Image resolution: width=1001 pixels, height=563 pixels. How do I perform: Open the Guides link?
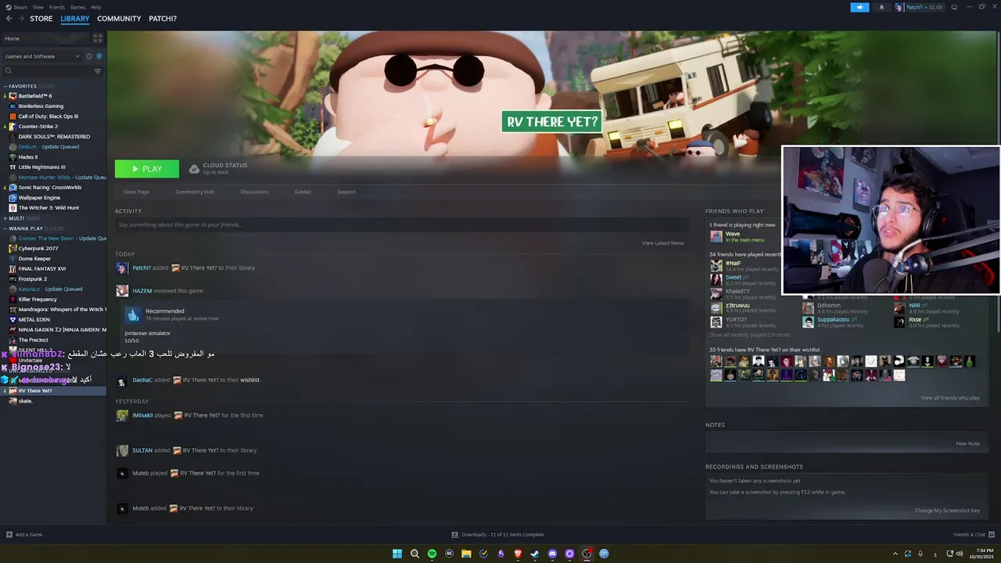(x=303, y=192)
